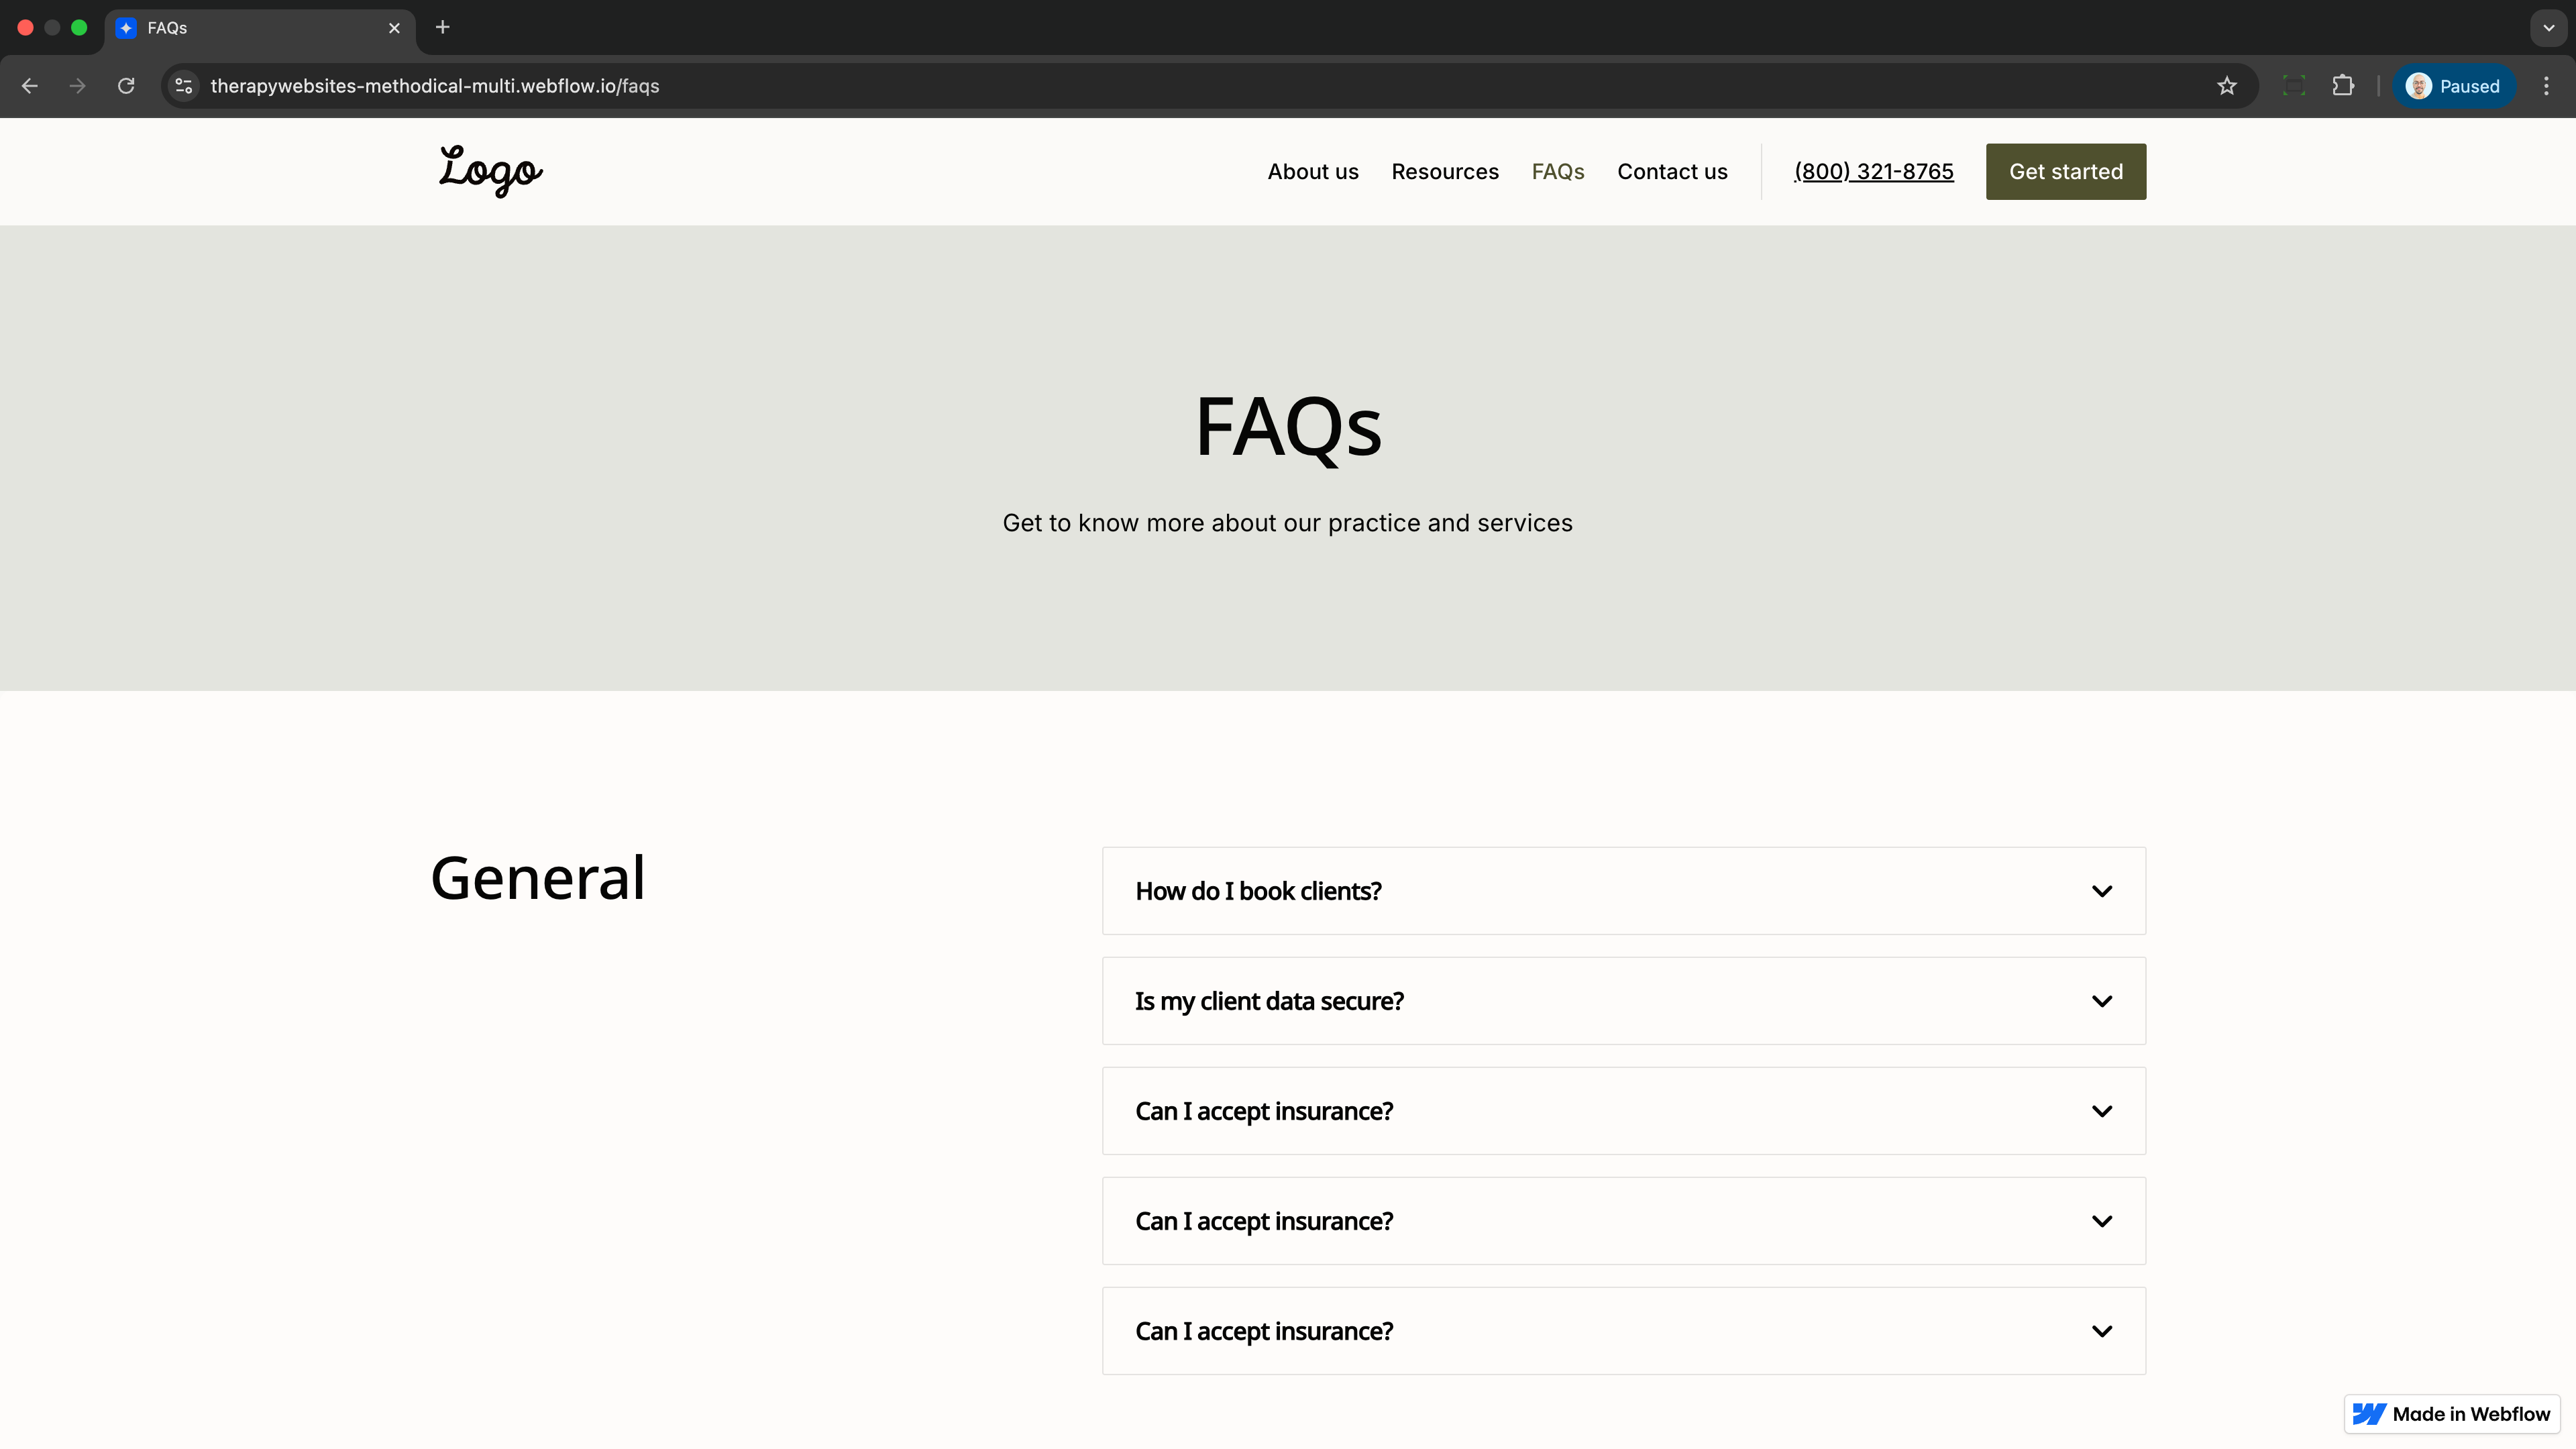Expand the last 'Can I accept insurance?' item

pos(1623,1331)
